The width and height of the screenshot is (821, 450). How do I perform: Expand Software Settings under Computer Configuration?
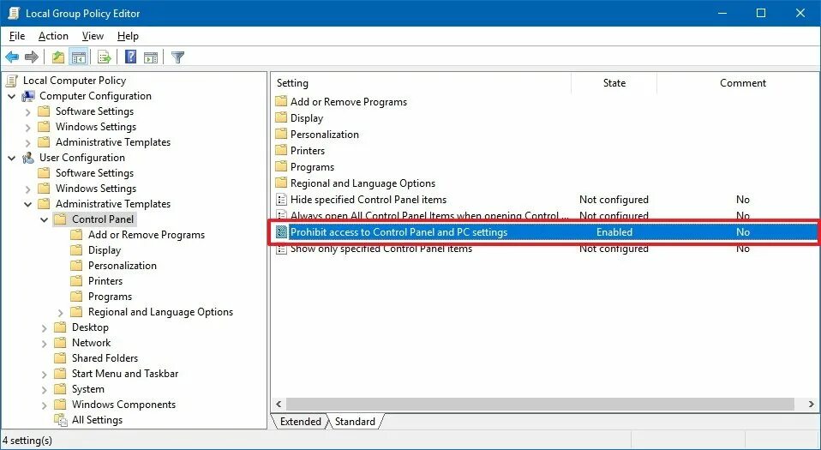tap(27, 112)
